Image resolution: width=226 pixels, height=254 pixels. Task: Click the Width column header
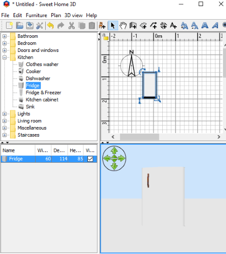(x=43, y=150)
